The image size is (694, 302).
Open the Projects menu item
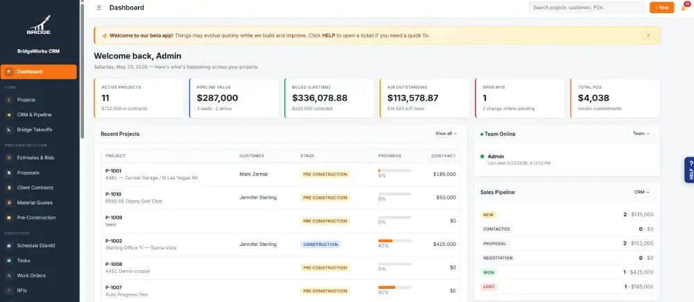(39, 100)
